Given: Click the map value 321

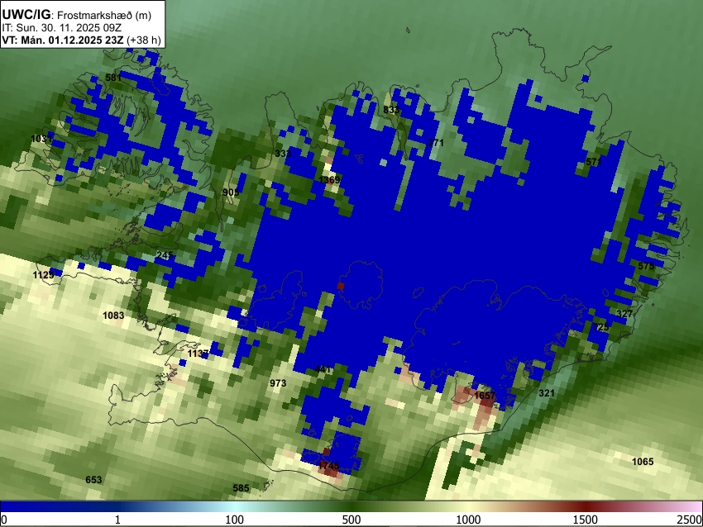Looking at the screenshot, I should [547, 393].
